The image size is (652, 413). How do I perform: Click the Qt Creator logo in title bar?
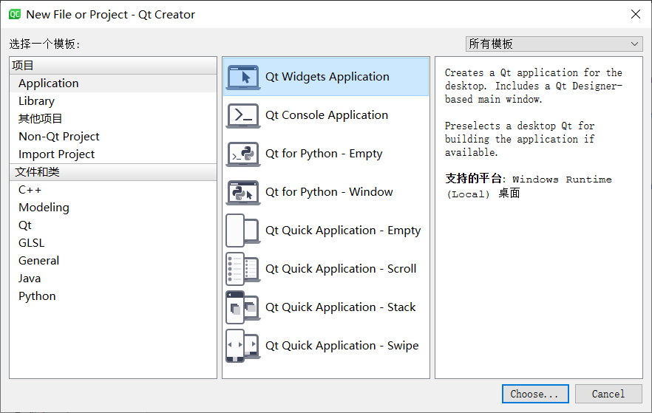(15, 14)
